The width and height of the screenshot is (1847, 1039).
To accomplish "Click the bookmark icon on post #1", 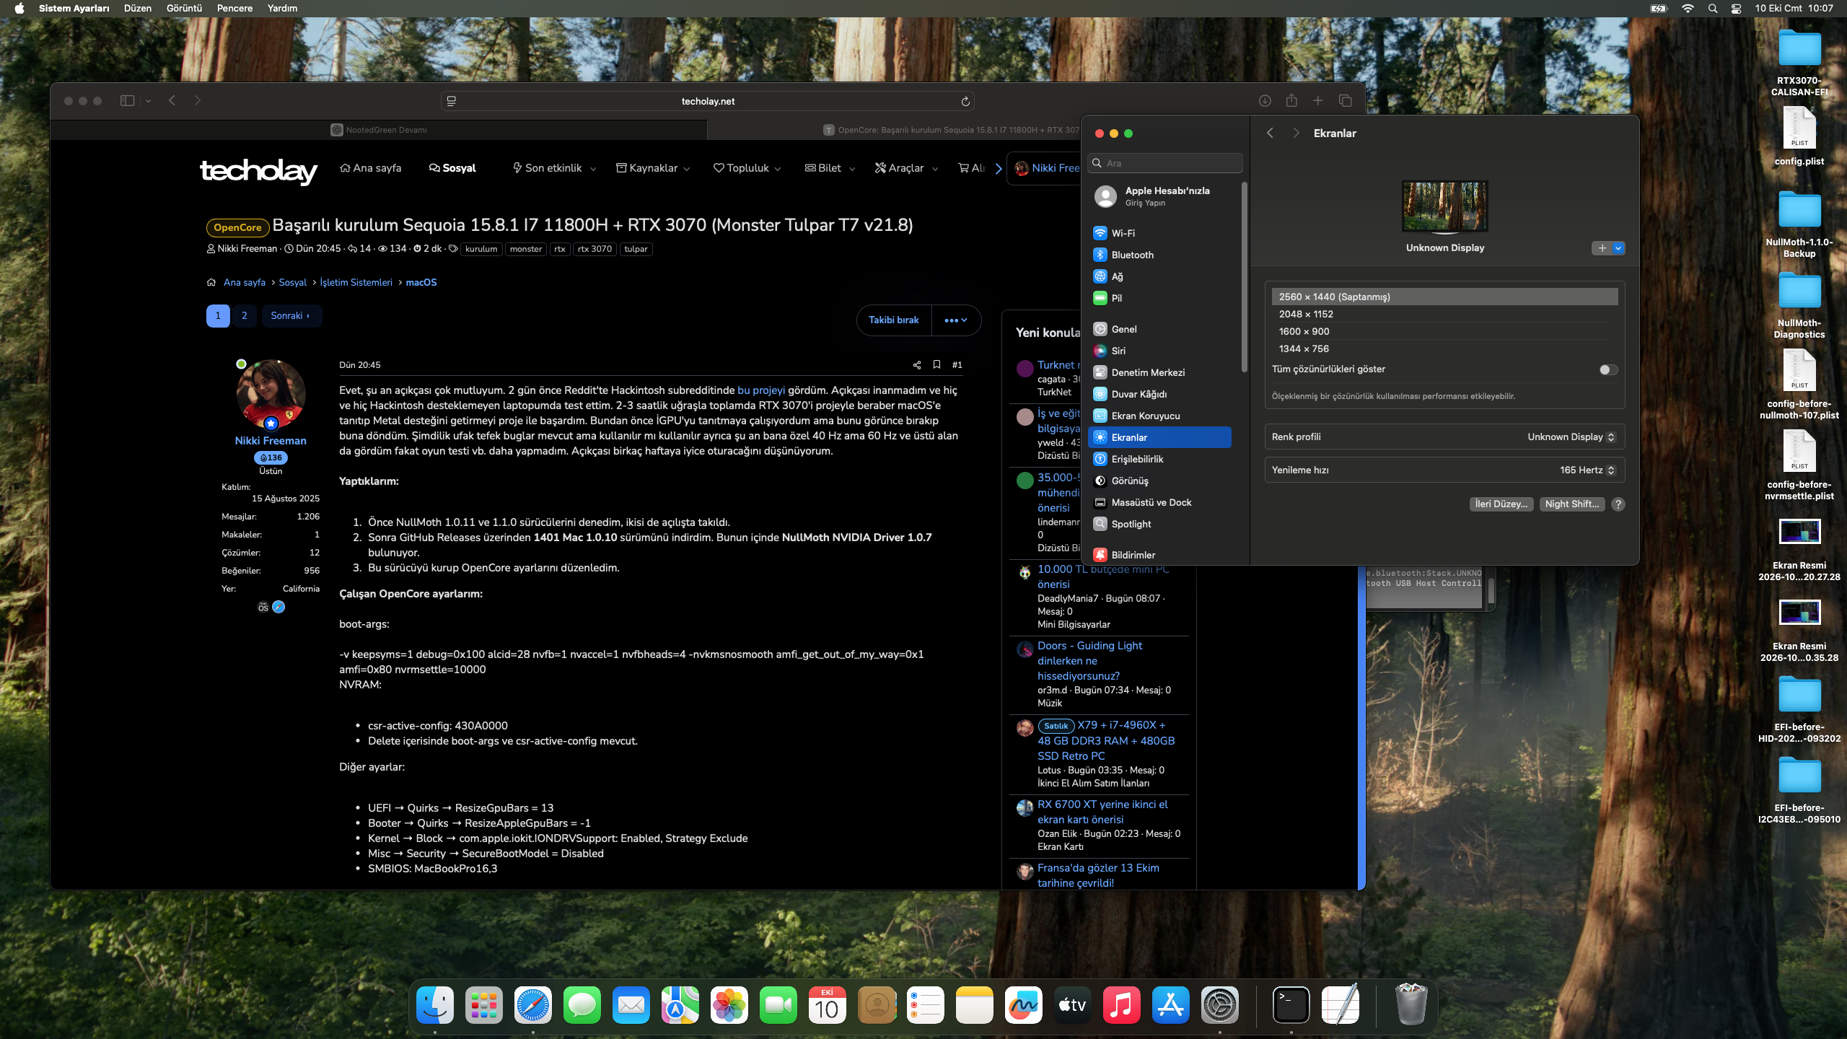I will click(x=936, y=364).
